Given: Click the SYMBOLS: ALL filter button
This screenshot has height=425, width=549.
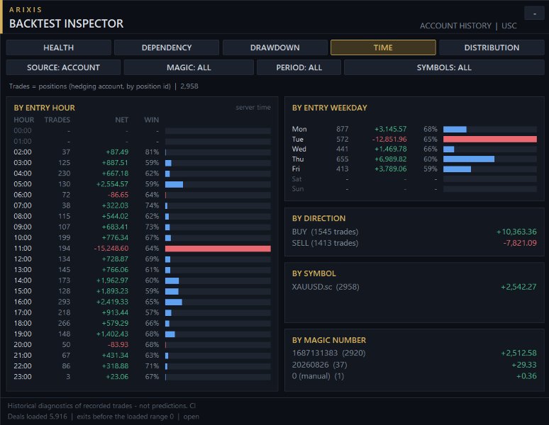Looking at the screenshot, I should pyautogui.click(x=444, y=67).
